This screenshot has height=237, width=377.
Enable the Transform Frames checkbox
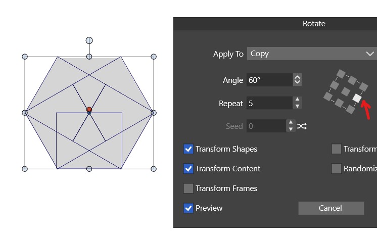[x=188, y=188]
